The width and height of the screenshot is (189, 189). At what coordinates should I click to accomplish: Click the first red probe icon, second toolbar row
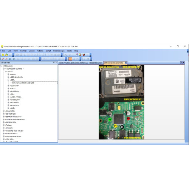(x=3, y=59)
